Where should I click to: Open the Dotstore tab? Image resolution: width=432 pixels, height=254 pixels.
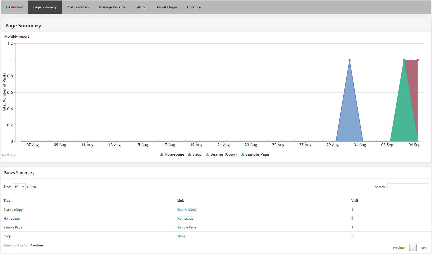(194, 7)
